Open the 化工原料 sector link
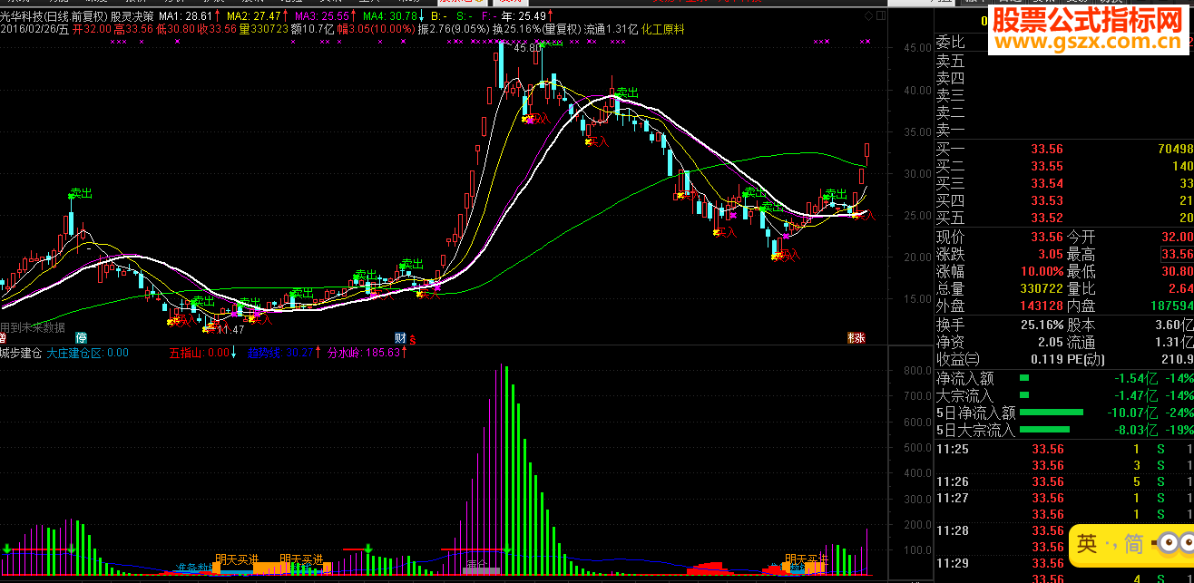Screen dimensions: 1194x583 (663, 29)
